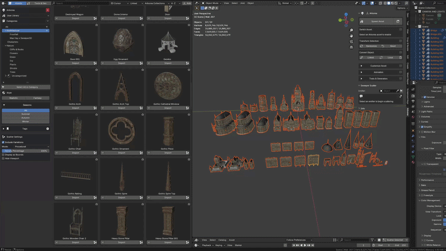This screenshot has height=251, width=446.
Task: Click the trash icon in Convert Object row
Action: 400,57
